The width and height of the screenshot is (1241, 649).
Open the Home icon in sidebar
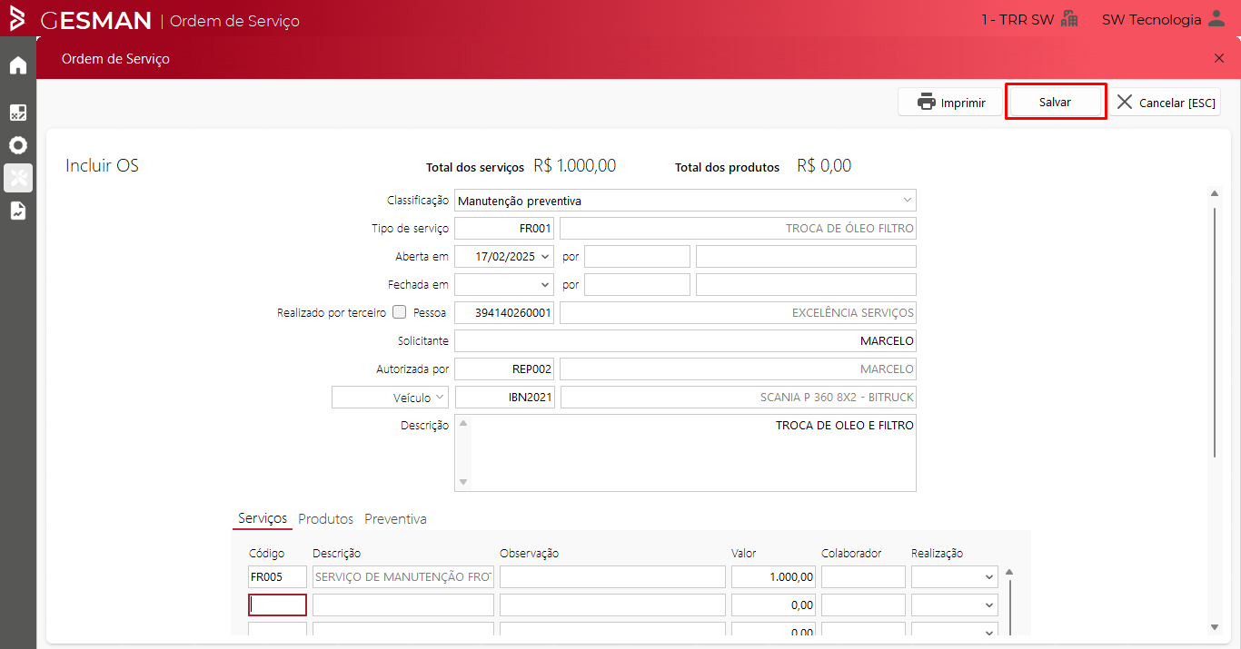pos(18,65)
